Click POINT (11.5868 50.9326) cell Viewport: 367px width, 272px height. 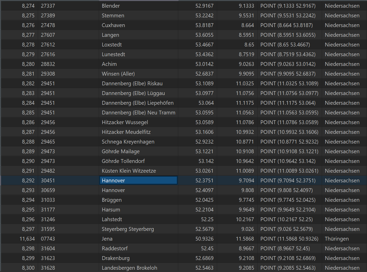tap(289, 239)
